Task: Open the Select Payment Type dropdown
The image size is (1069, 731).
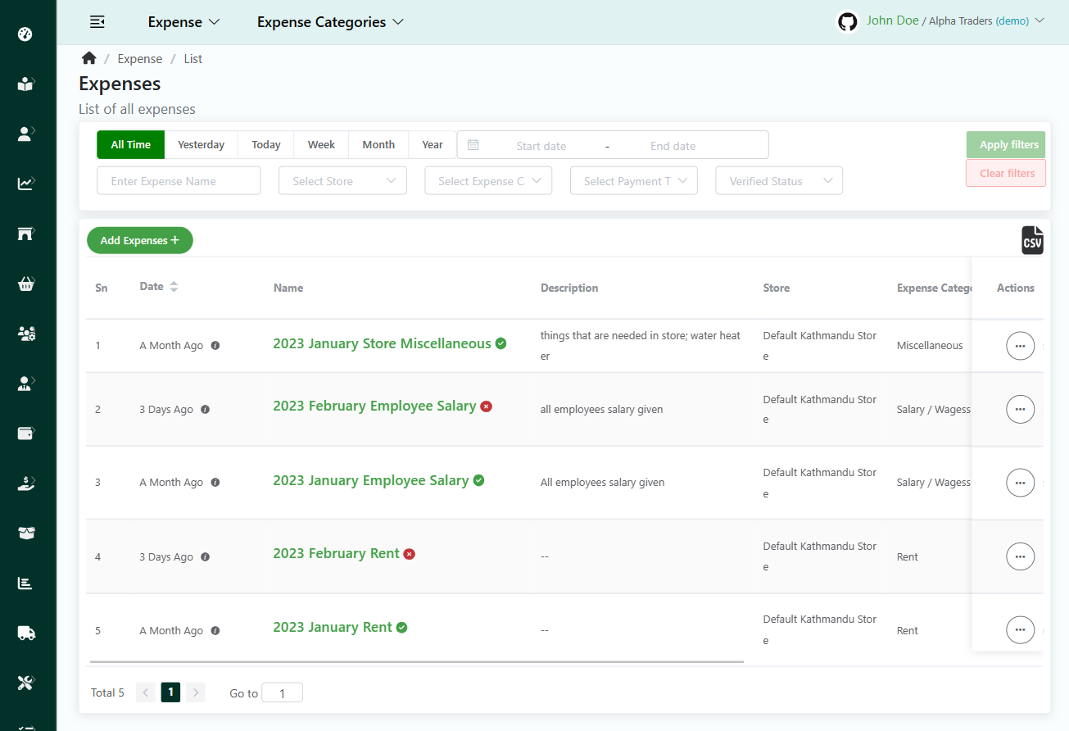Action: pyautogui.click(x=634, y=181)
